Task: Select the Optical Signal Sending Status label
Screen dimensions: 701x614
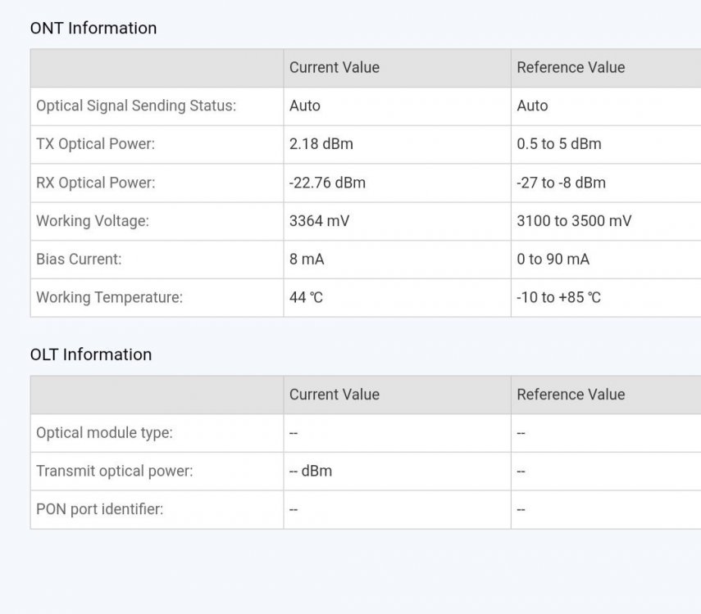Action: tap(136, 106)
